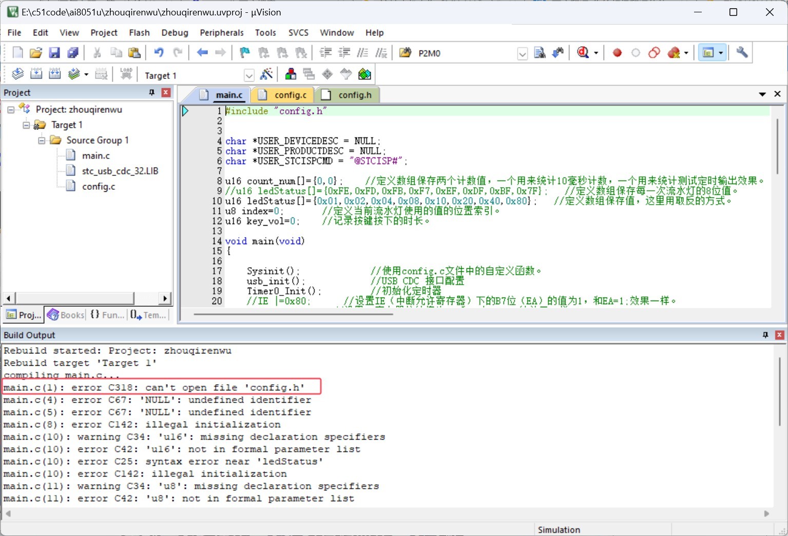Viewport: 788px width, 536px height.
Task: Switch to config.c editor tab
Action: [284, 95]
